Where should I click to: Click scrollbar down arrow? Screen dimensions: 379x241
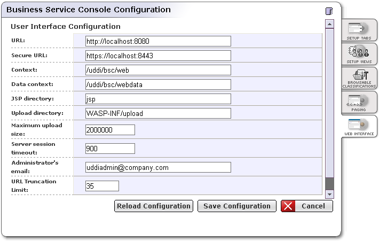tap(330, 194)
